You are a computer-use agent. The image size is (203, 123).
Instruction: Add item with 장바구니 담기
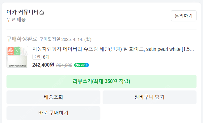pos(150,97)
